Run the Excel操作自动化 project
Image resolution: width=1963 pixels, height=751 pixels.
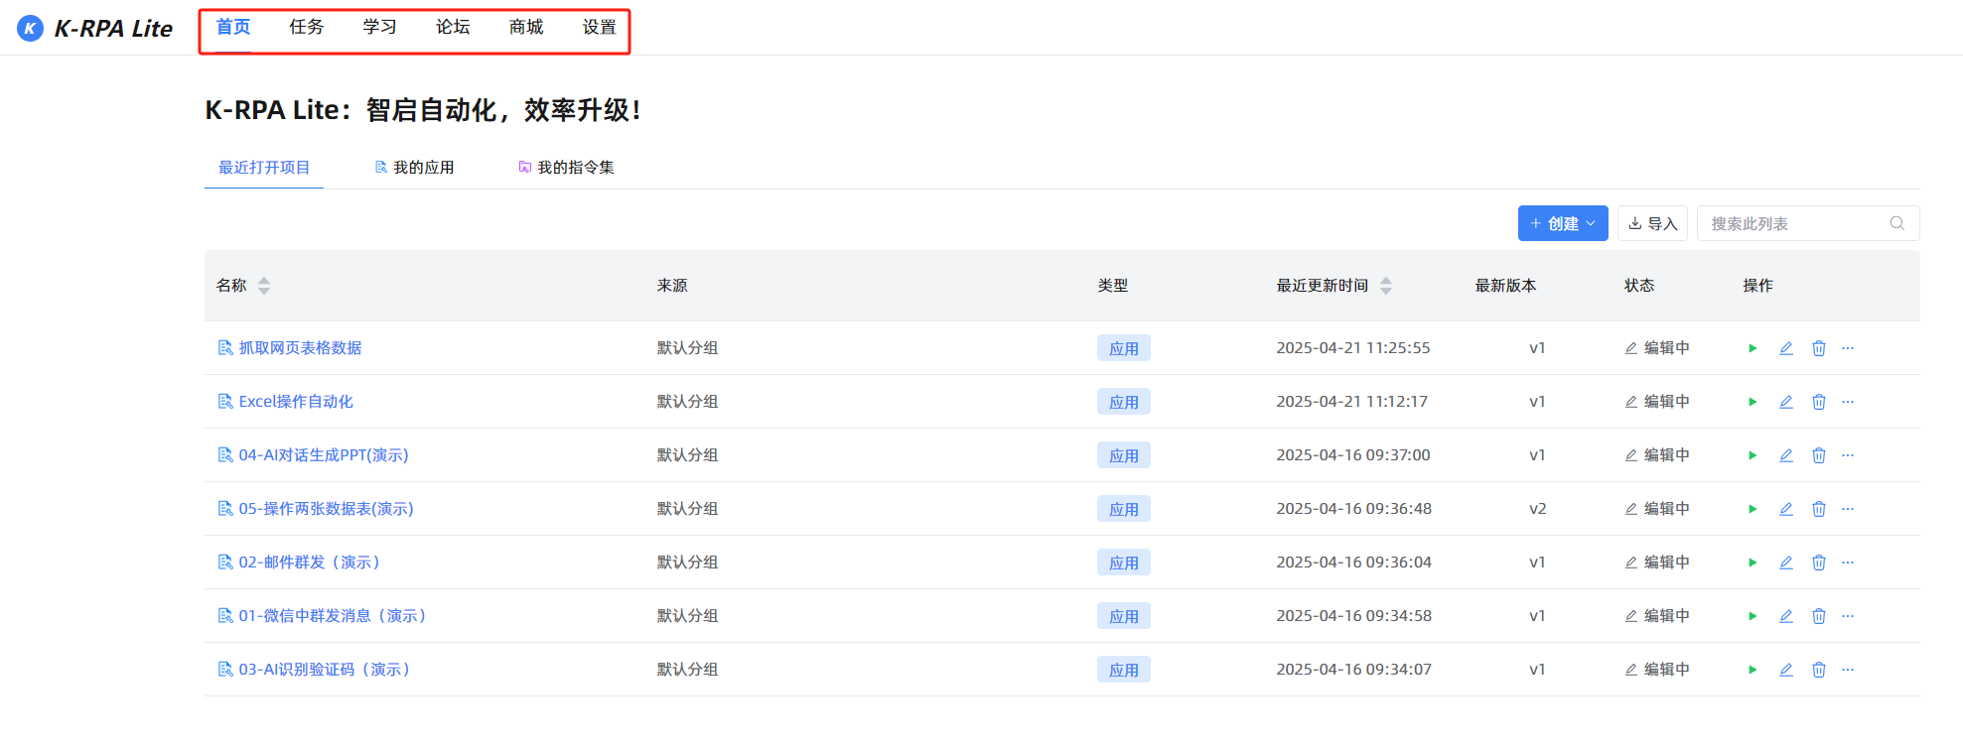click(1753, 402)
